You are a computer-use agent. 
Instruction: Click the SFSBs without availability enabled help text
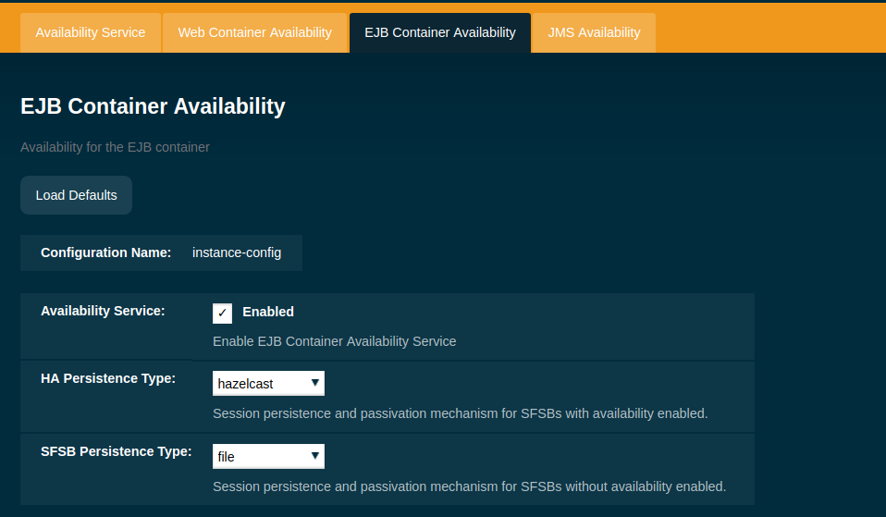[x=469, y=486]
